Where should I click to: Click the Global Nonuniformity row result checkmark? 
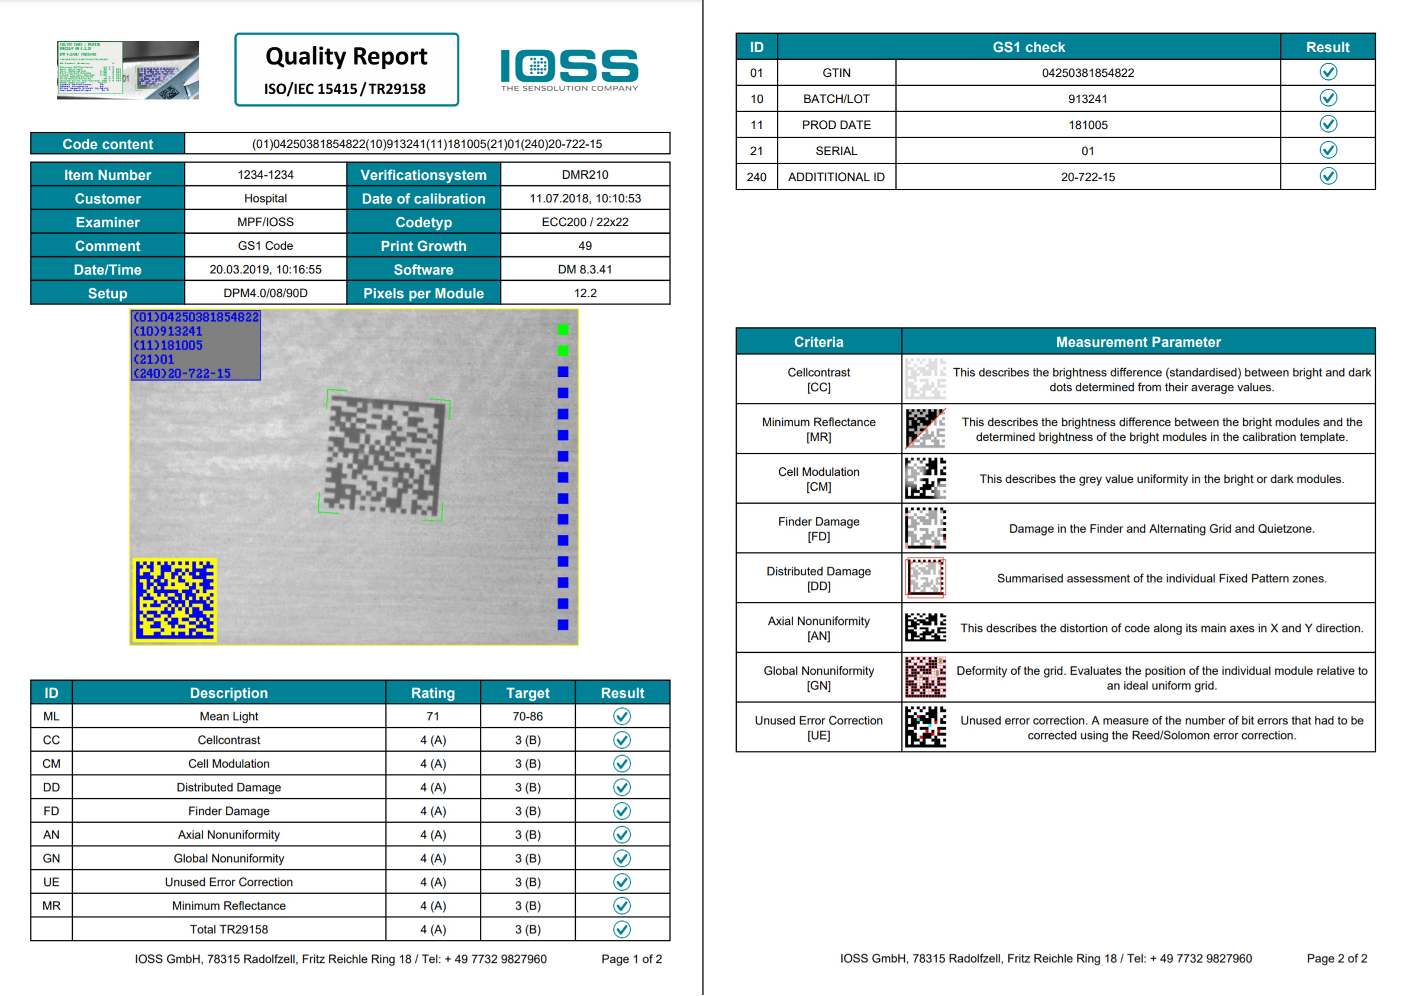[x=623, y=859]
